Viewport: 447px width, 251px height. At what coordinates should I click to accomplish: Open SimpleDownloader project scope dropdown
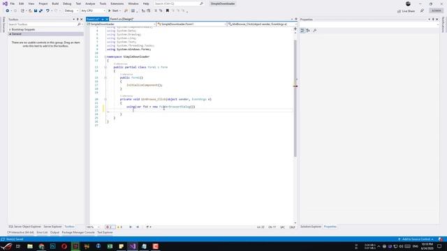click(x=121, y=24)
